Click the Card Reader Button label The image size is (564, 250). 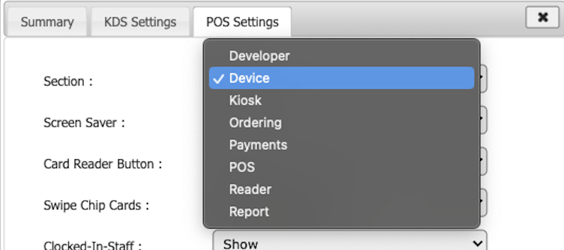tap(102, 164)
